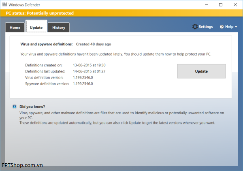Click the 'Definitions last updated:' label
This screenshot has height=171, width=243.
pyautogui.click(x=45, y=71)
